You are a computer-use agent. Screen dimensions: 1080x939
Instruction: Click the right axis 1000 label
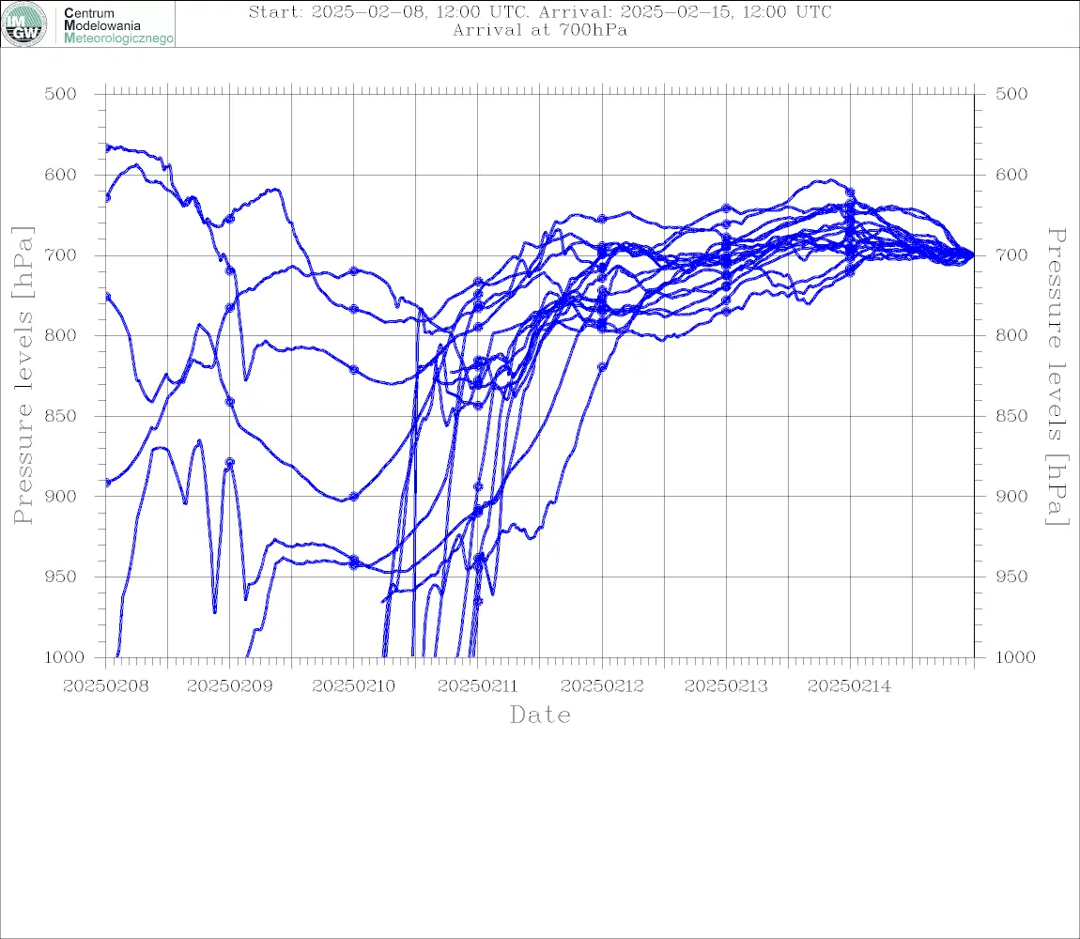click(1016, 657)
